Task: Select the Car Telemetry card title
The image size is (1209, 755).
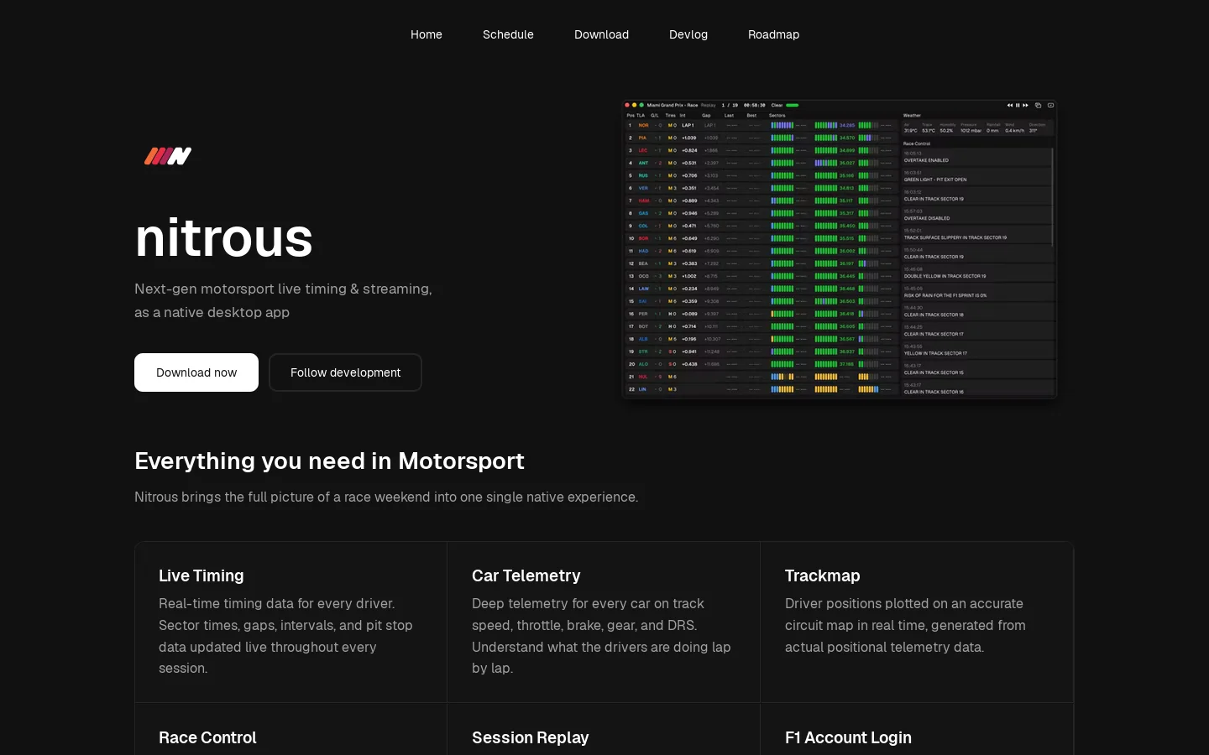Action: pos(526,575)
